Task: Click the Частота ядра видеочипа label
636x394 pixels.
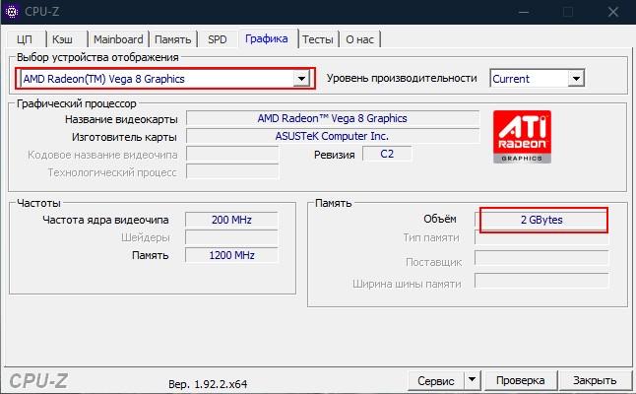Action: tap(105, 220)
